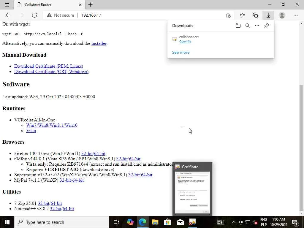Switch to the Collabnet Router tab

point(50,5)
